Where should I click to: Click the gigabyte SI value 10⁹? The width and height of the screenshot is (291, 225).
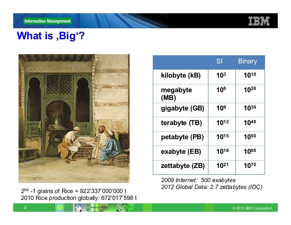[221, 108]
